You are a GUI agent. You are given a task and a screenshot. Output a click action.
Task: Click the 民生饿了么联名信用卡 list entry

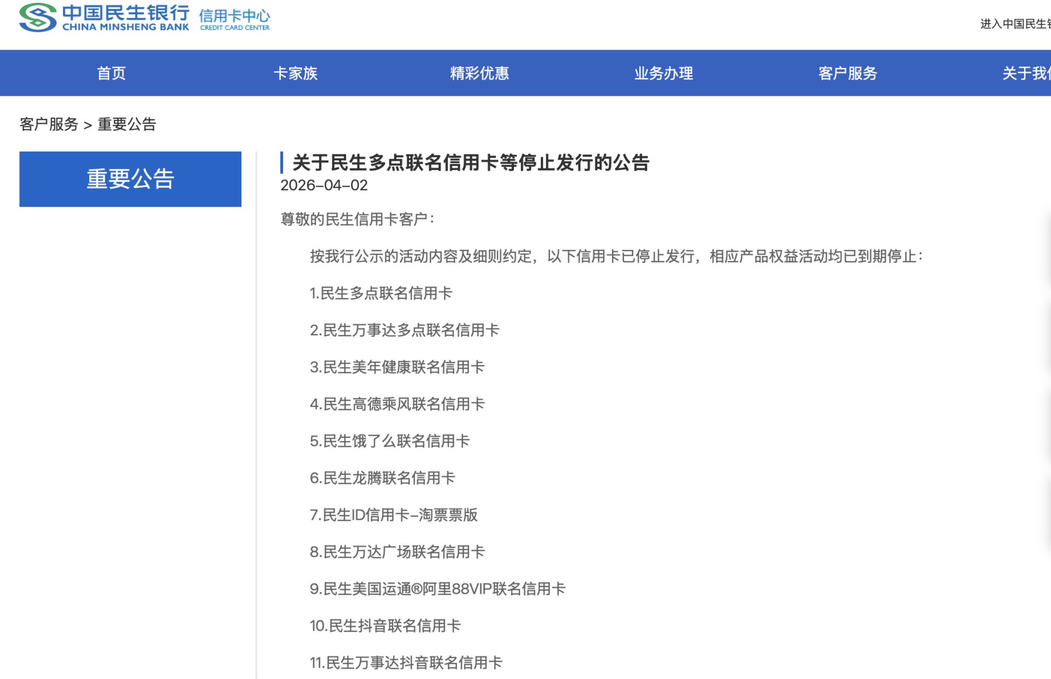click(x=390, y=441)
